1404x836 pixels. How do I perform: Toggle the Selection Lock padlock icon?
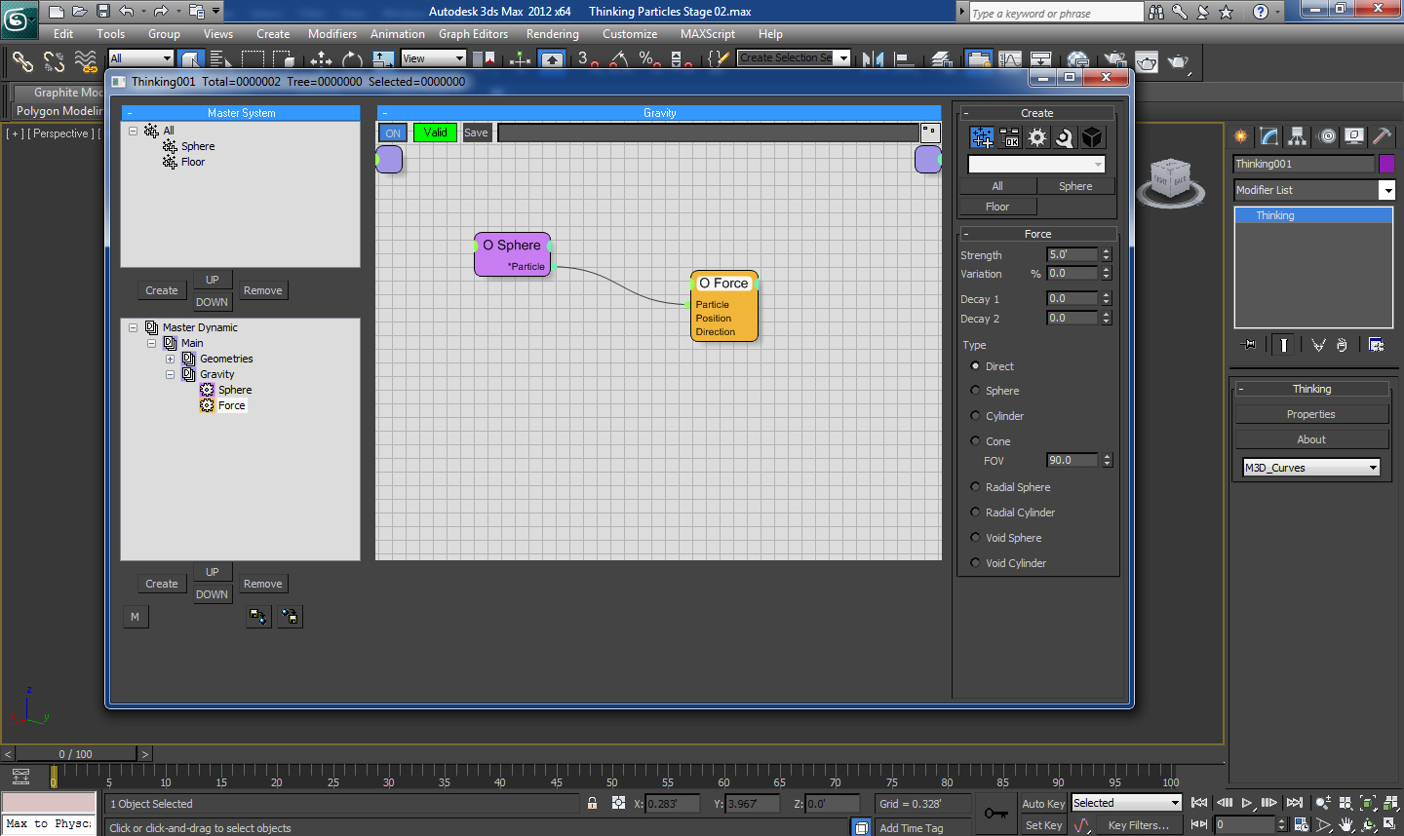pos(592,803)
